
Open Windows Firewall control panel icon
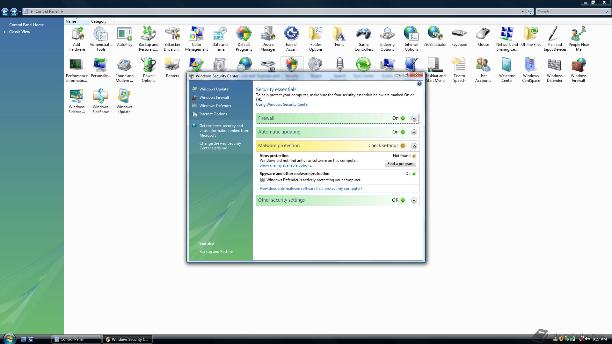(x=579, y=70)
